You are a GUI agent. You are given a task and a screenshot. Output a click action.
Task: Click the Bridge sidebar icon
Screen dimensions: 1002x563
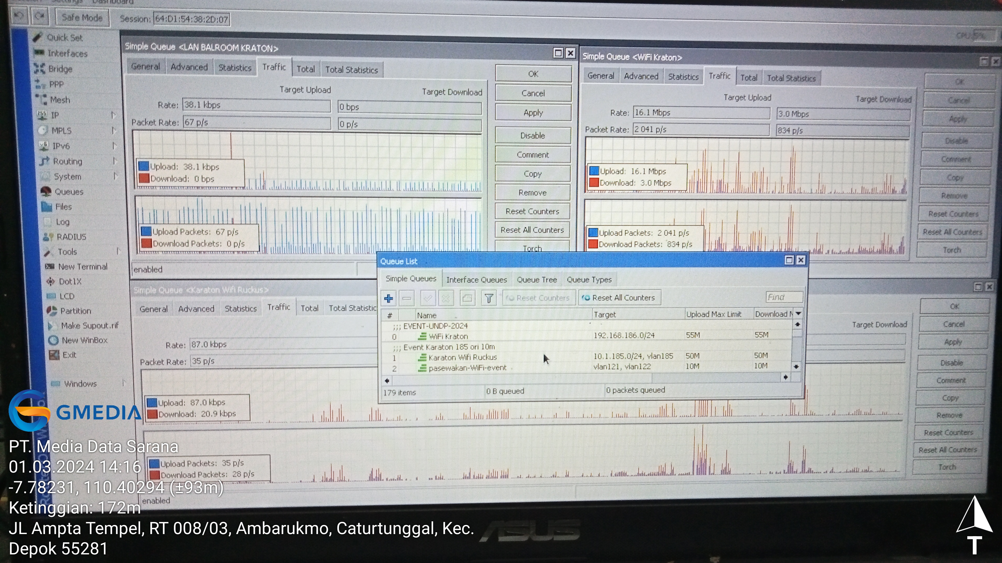[x=39, y=69]
